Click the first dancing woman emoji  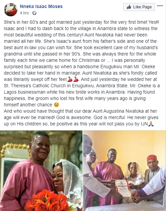[70, 79]
